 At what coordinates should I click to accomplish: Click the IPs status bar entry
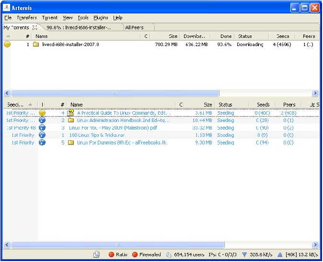click(222, 255)
